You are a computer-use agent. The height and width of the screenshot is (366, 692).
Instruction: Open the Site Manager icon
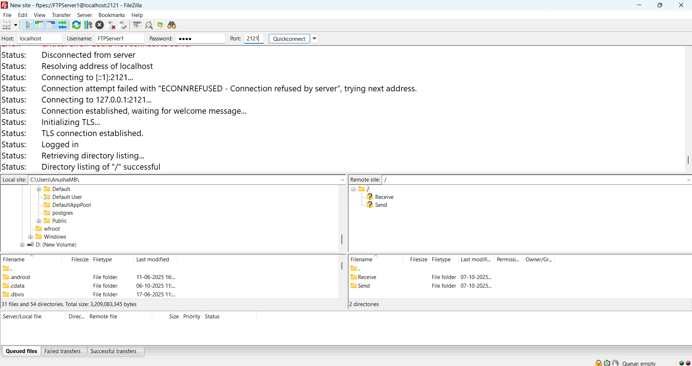click(x=6, y=25)
